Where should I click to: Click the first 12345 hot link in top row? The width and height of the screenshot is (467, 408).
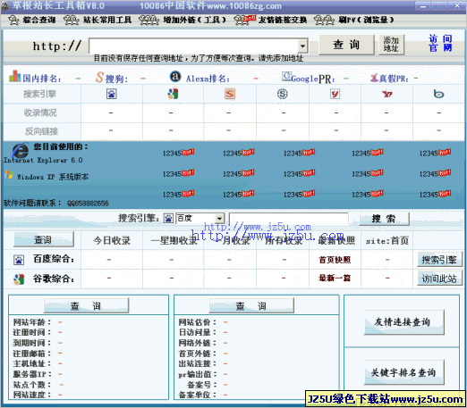coord(178,153)
